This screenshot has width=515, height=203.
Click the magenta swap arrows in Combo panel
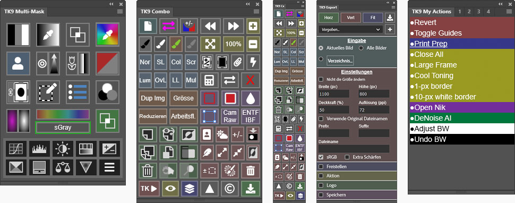point(169,26)
